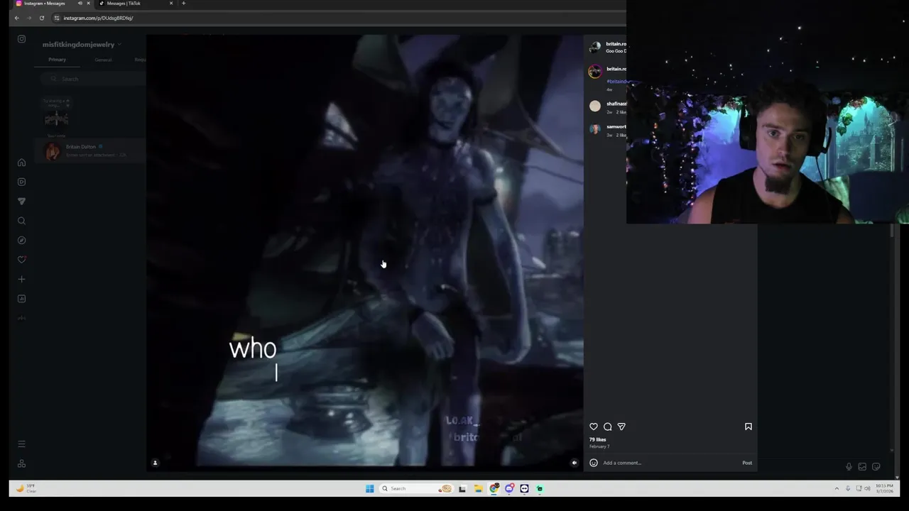Open the More hamburger menu in sidebar
This screenshot has width=909, height=511.
click(22, 444)
